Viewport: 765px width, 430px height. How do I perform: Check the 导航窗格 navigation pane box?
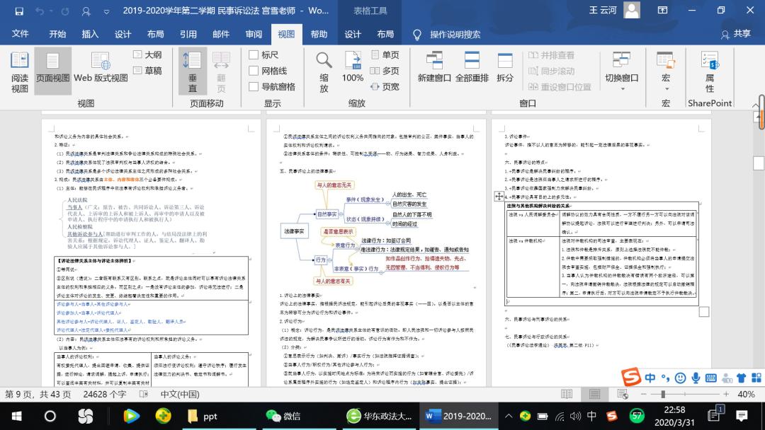point(254,86)
